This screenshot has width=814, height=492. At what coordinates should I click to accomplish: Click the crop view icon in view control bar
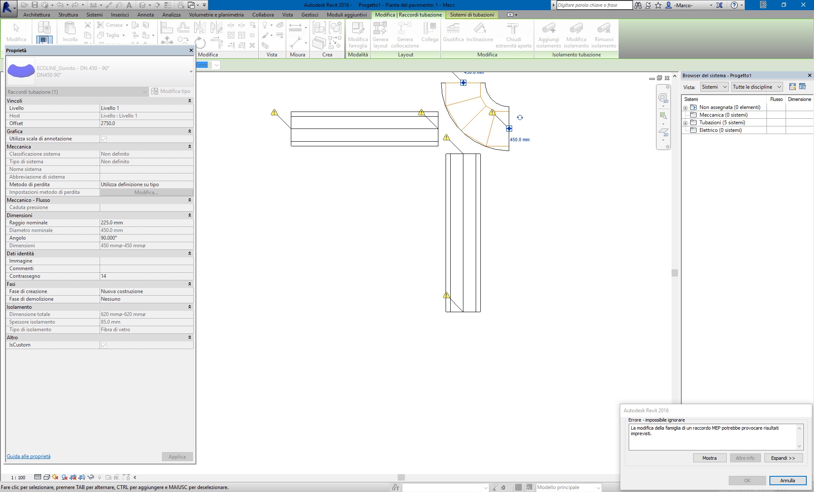click(73, 477)
